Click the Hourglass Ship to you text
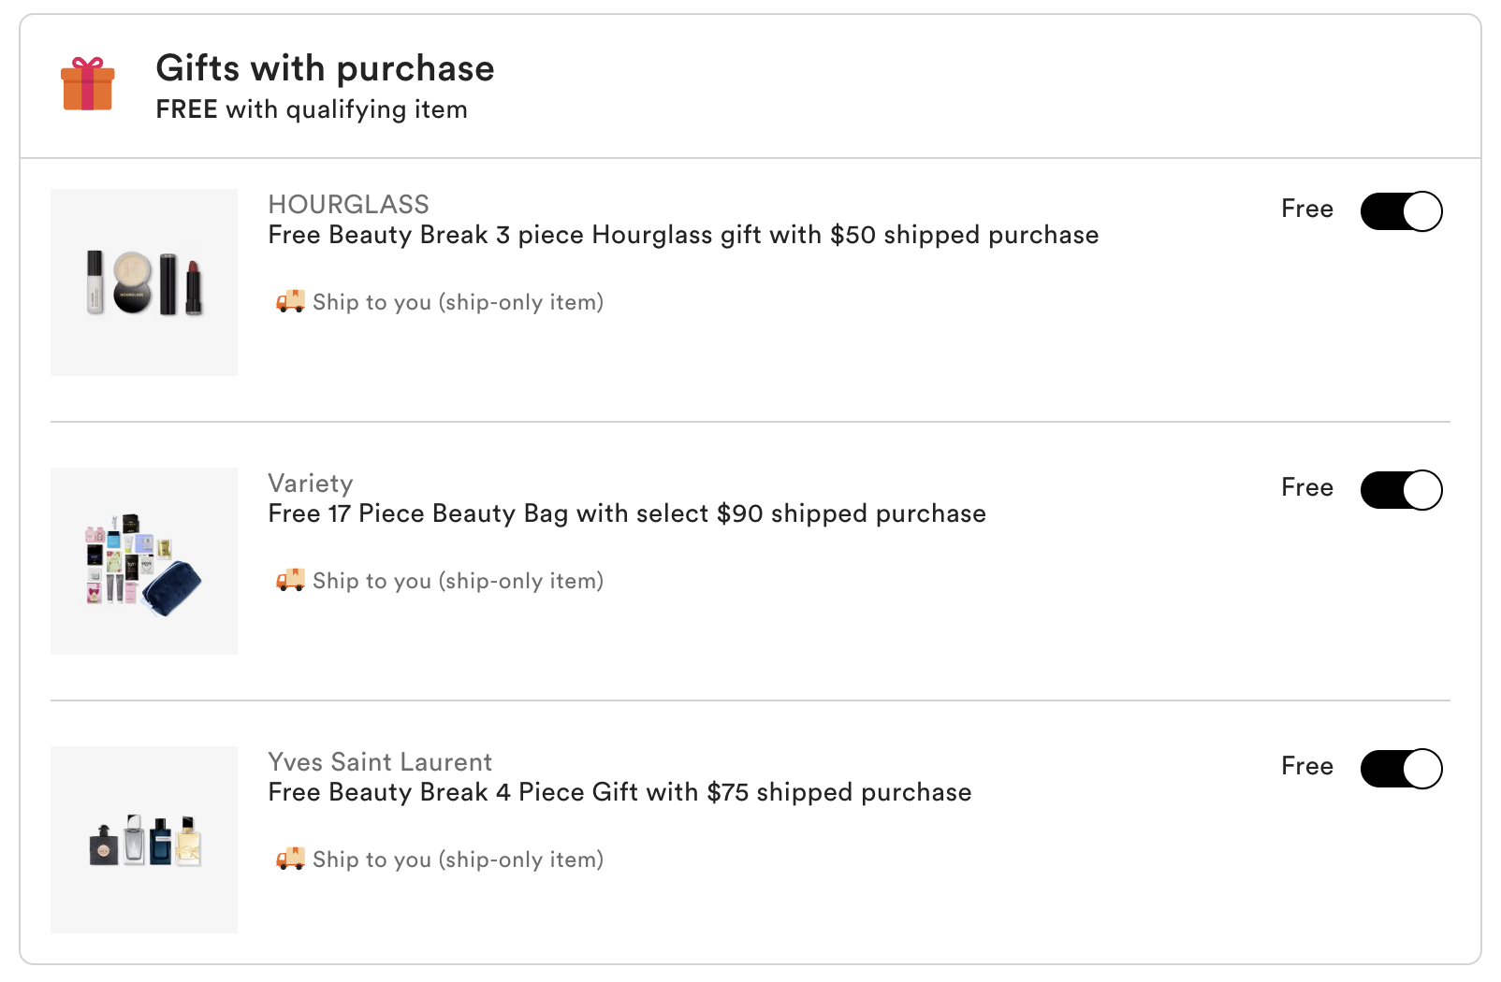 (458, 302)
